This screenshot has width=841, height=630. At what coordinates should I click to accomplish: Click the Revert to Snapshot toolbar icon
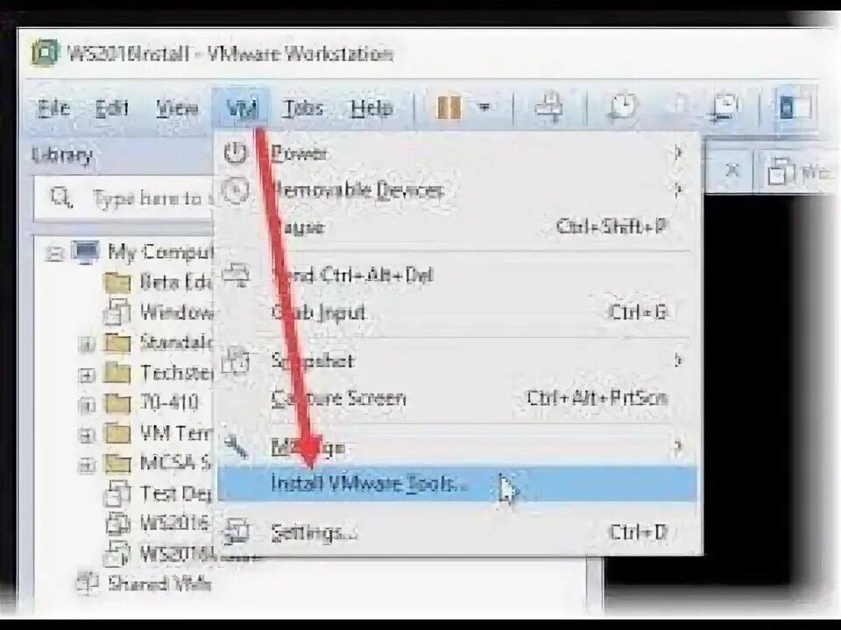click(679, 105)
